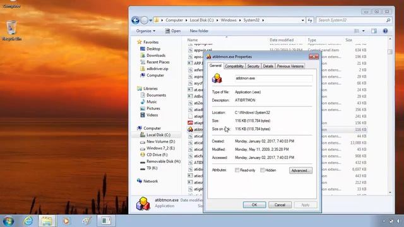
Task: Open the Organize dropdown menu
Action: point(146,31)
